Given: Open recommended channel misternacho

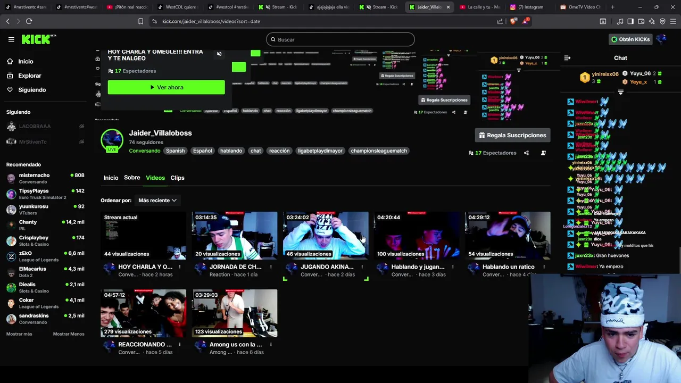Looking at the screenshot, I should (x=45, y=178).
